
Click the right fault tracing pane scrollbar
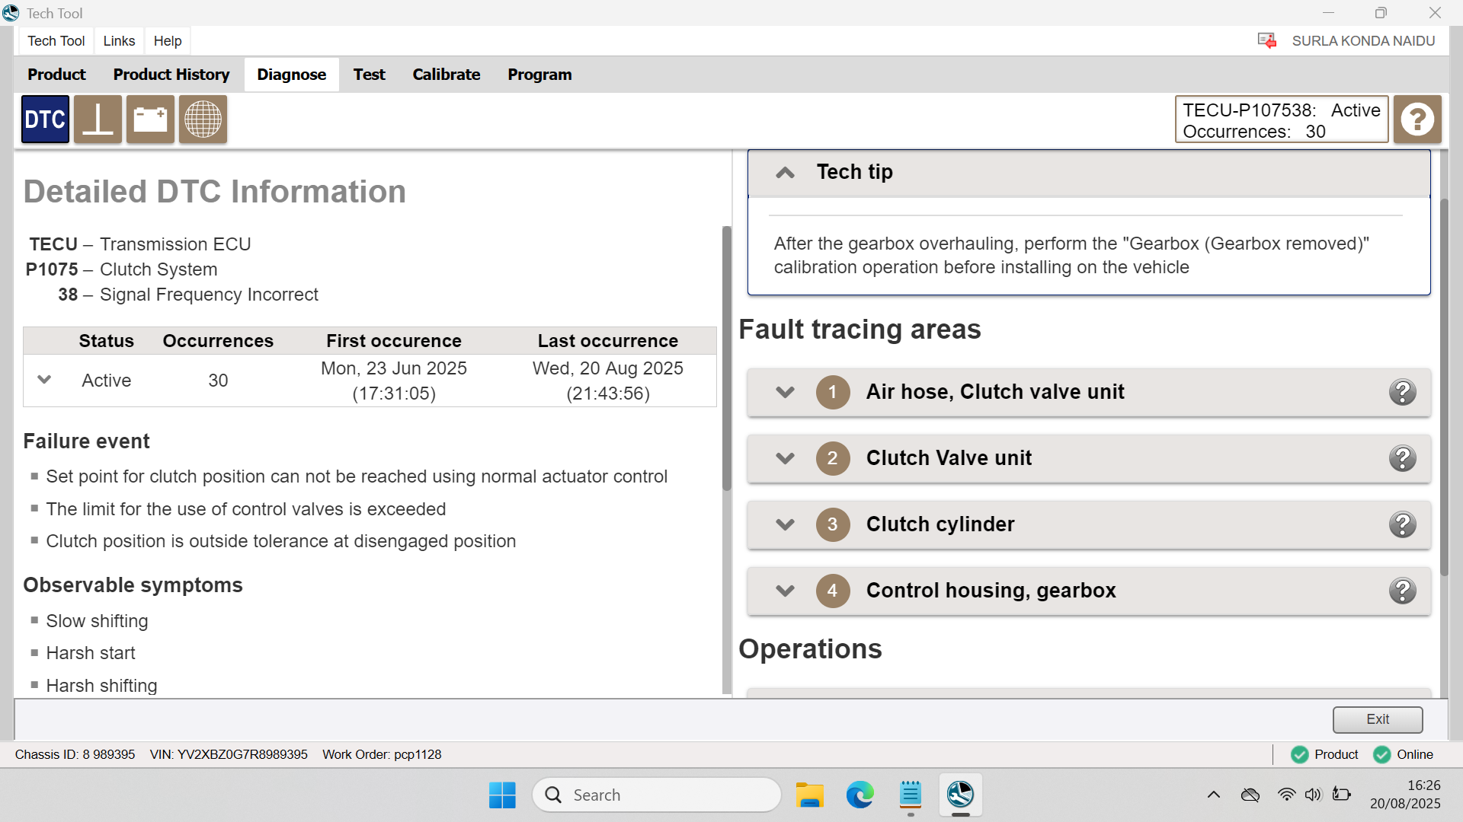1445,387
